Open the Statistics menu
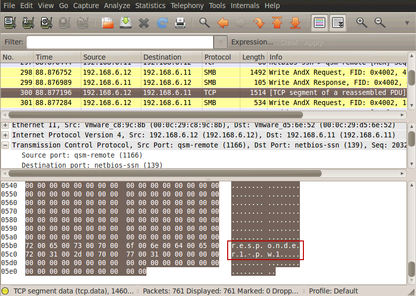416x296 pixels. coord(150,6)
